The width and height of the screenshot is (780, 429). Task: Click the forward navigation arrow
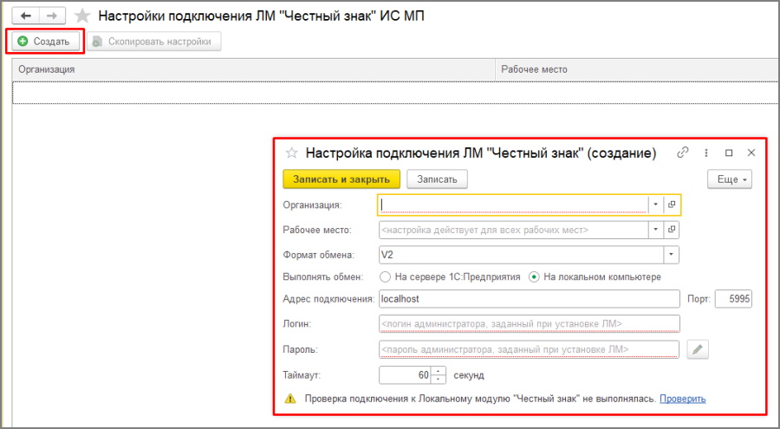(x=52, y=16)
